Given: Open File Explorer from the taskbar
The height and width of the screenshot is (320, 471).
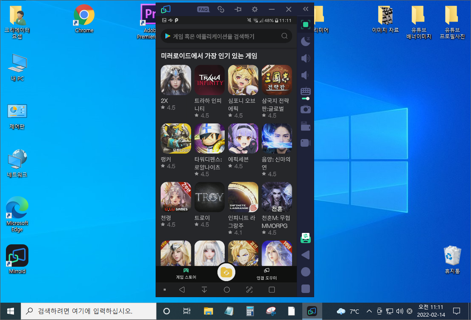Looking at the screenshot, I should pos(208,311).
